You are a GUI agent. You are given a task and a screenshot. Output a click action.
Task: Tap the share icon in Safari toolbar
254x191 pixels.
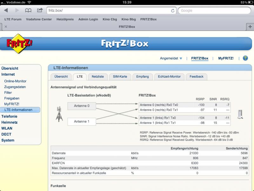[40, 10]
